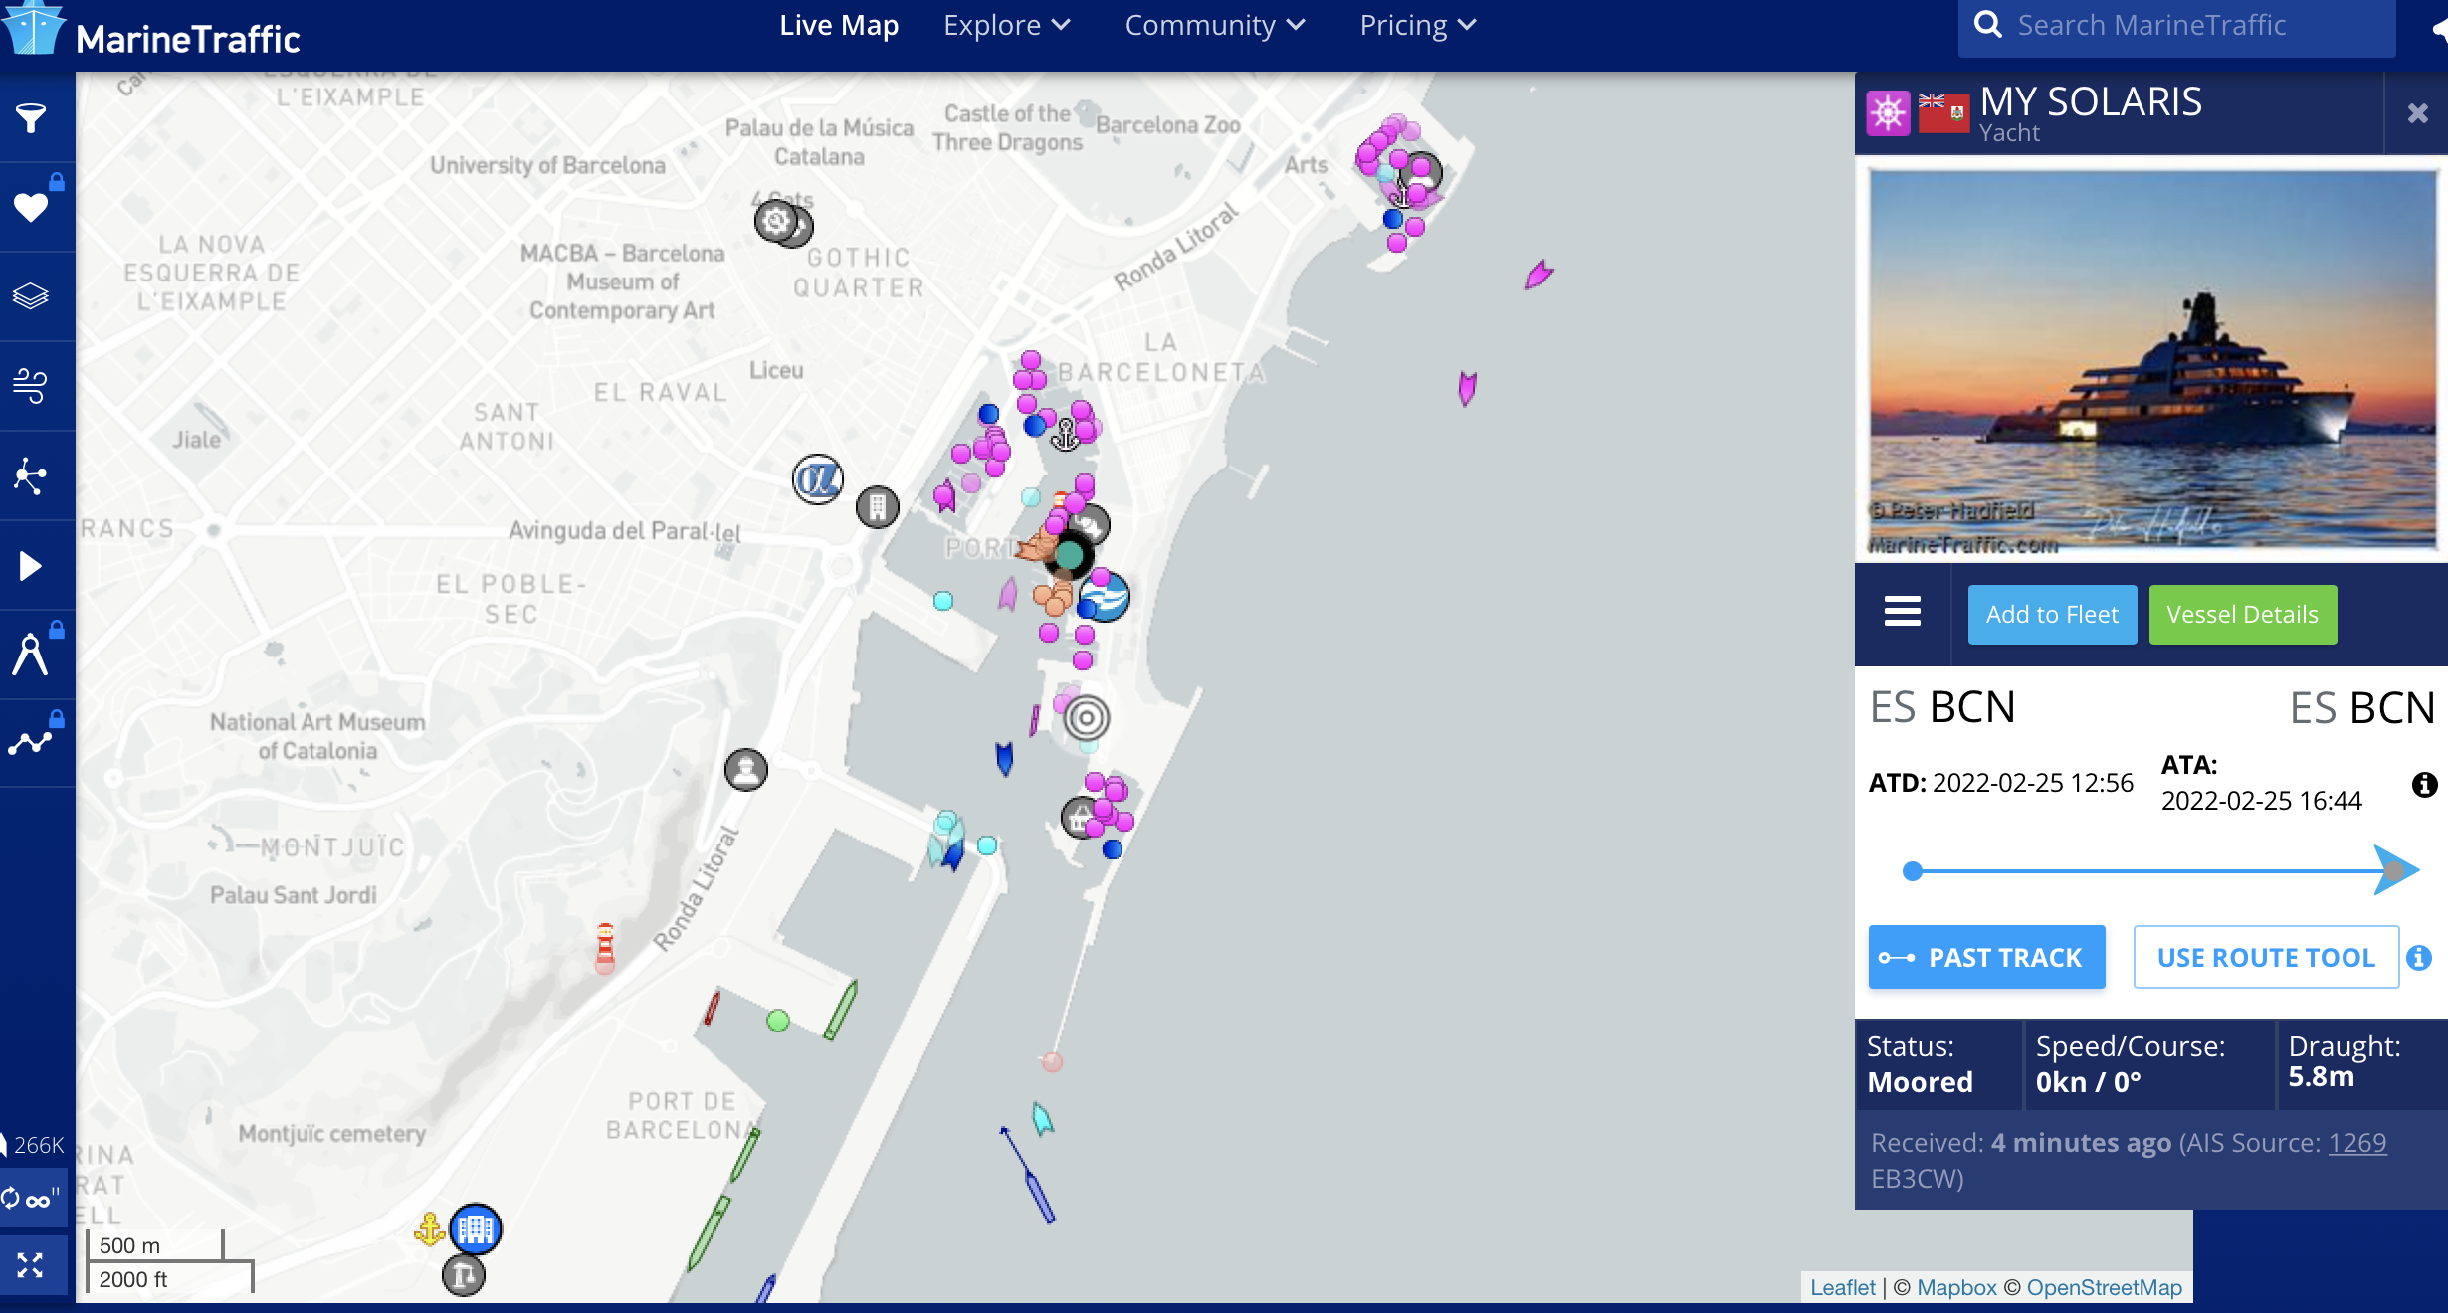The image size is (2448, 1313).
Task: Go to Live Map tab
Action: click(838, 25)
